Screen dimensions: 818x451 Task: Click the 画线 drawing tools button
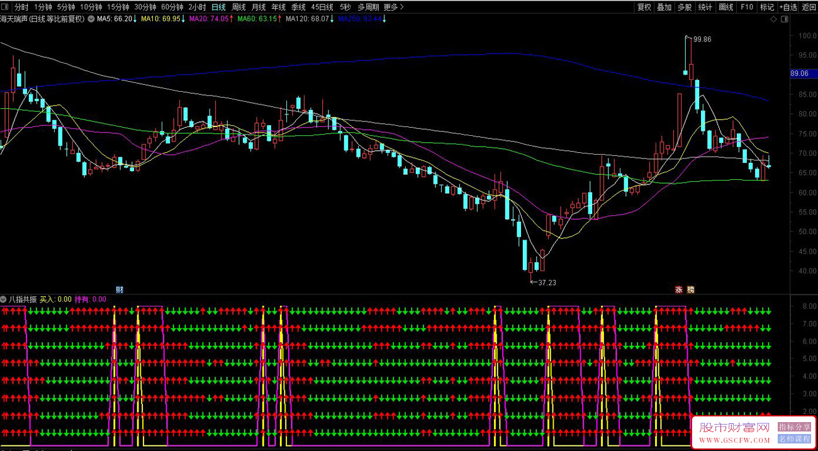[x=726, y=7]
